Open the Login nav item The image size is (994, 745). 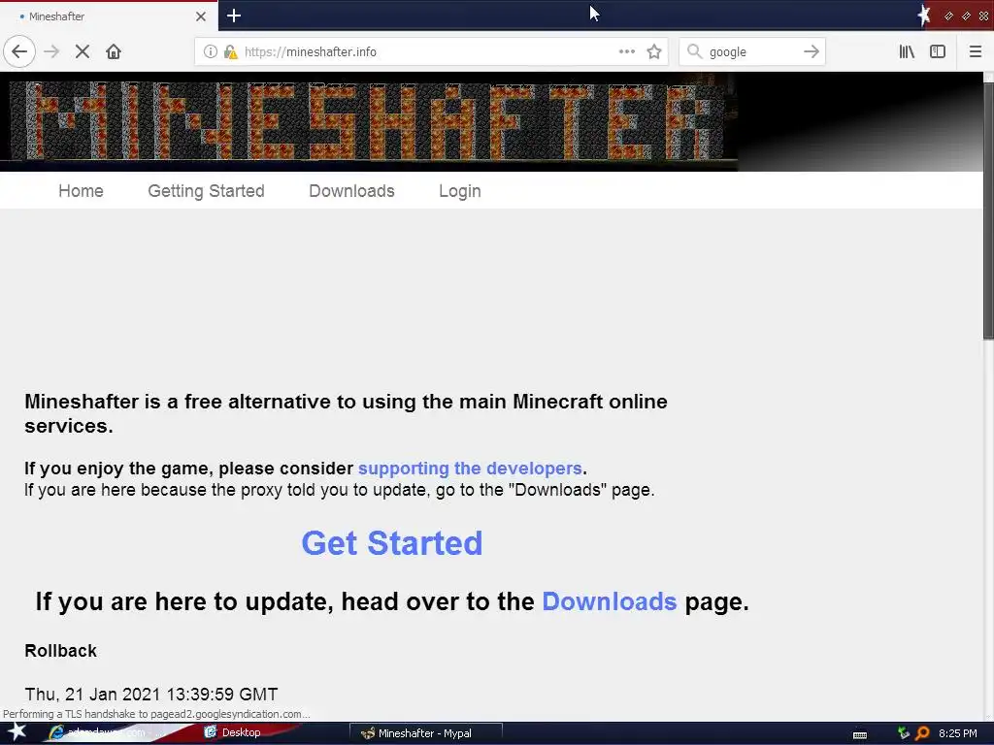459,191
